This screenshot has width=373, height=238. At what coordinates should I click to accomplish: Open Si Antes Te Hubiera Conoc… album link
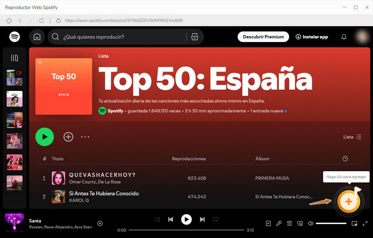pyautogui.click(x=284, y=196)
